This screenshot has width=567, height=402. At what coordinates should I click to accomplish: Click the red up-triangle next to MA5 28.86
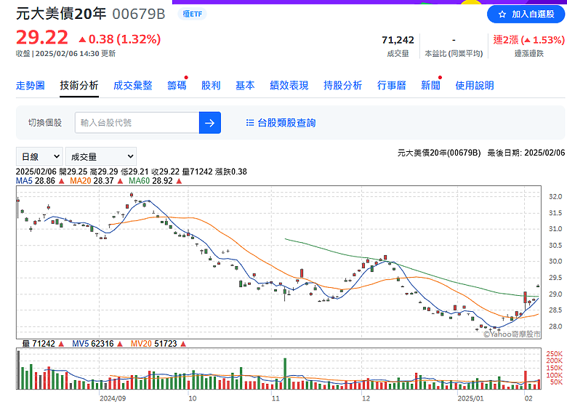pos(62,181)
